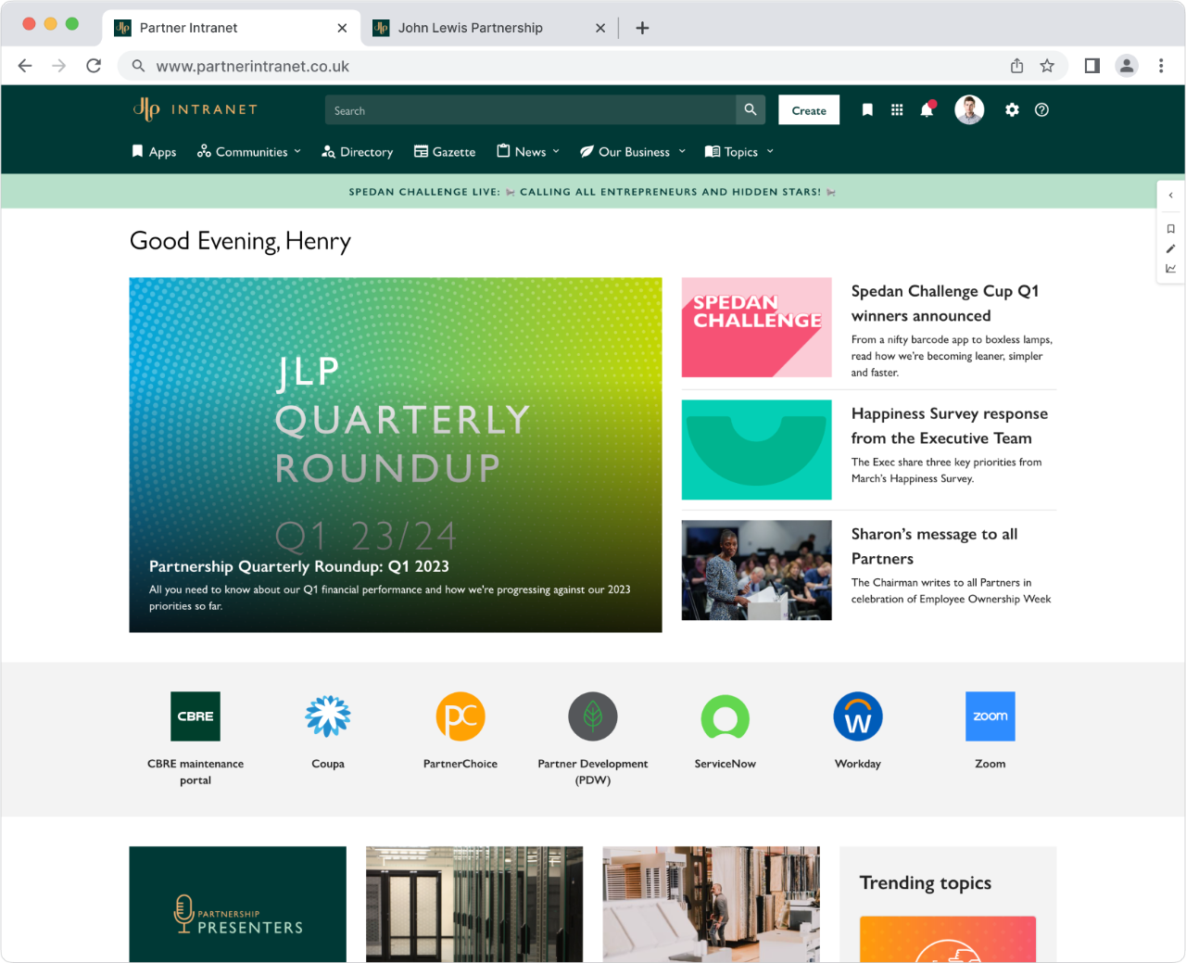Open the Partnership Presenters card
The image size is (1186, 963).
(238, 904)
